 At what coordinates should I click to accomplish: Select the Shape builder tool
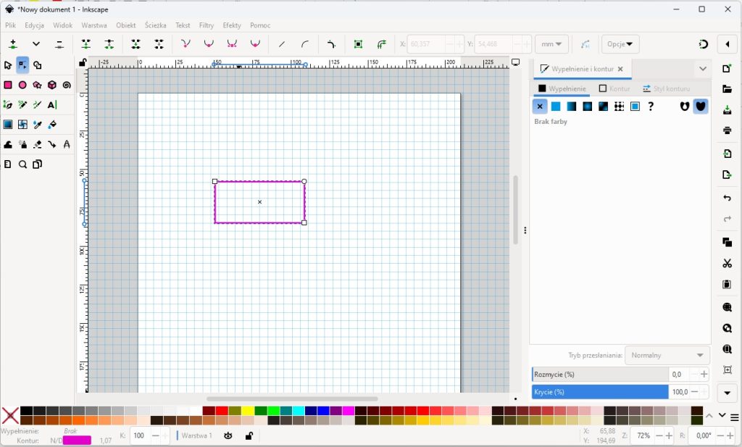pos(38,65)
